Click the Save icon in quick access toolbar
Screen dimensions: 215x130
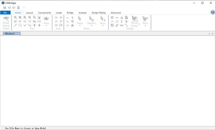pos(5,8)
